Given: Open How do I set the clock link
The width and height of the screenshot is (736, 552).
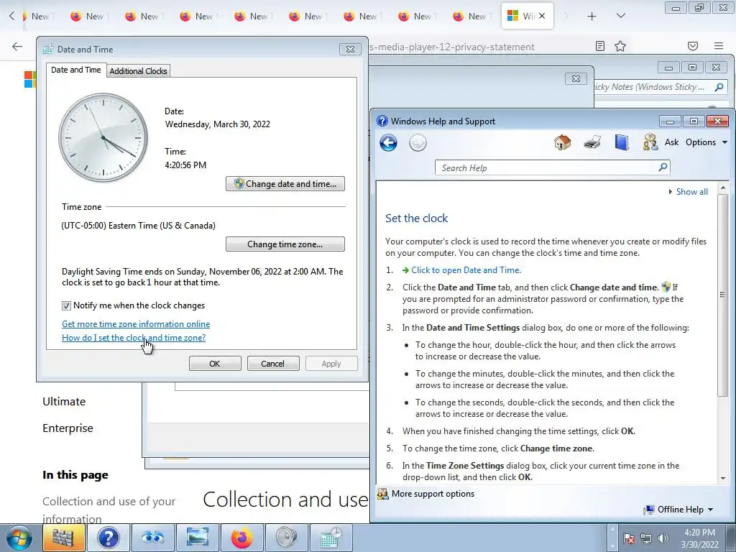Looking at the screenshot, I should (x=134, y=338).
